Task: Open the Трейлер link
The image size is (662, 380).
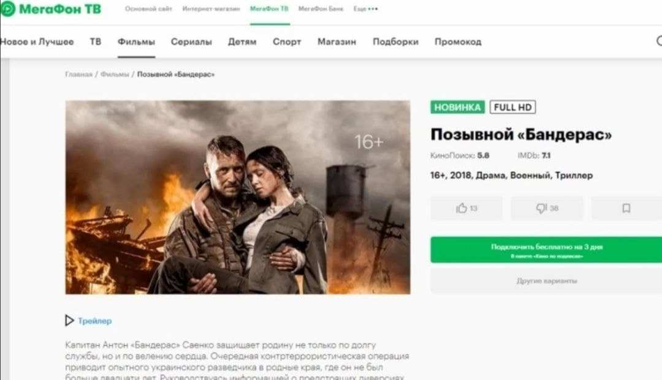Action: [95, 321]
